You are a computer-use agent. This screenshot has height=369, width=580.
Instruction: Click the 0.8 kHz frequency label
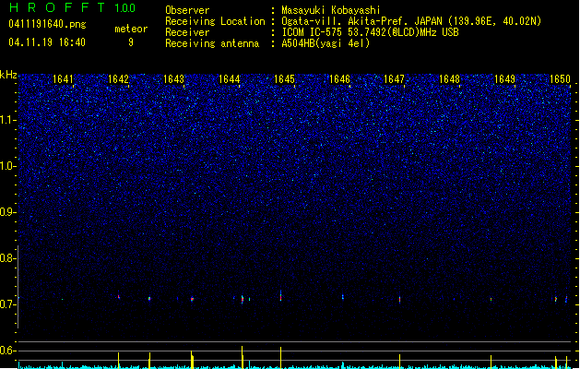point(8,258)
